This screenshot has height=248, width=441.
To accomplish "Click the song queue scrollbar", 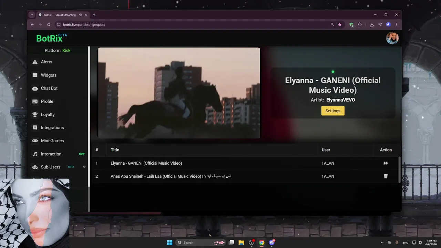I will click(x=400, y=169).
